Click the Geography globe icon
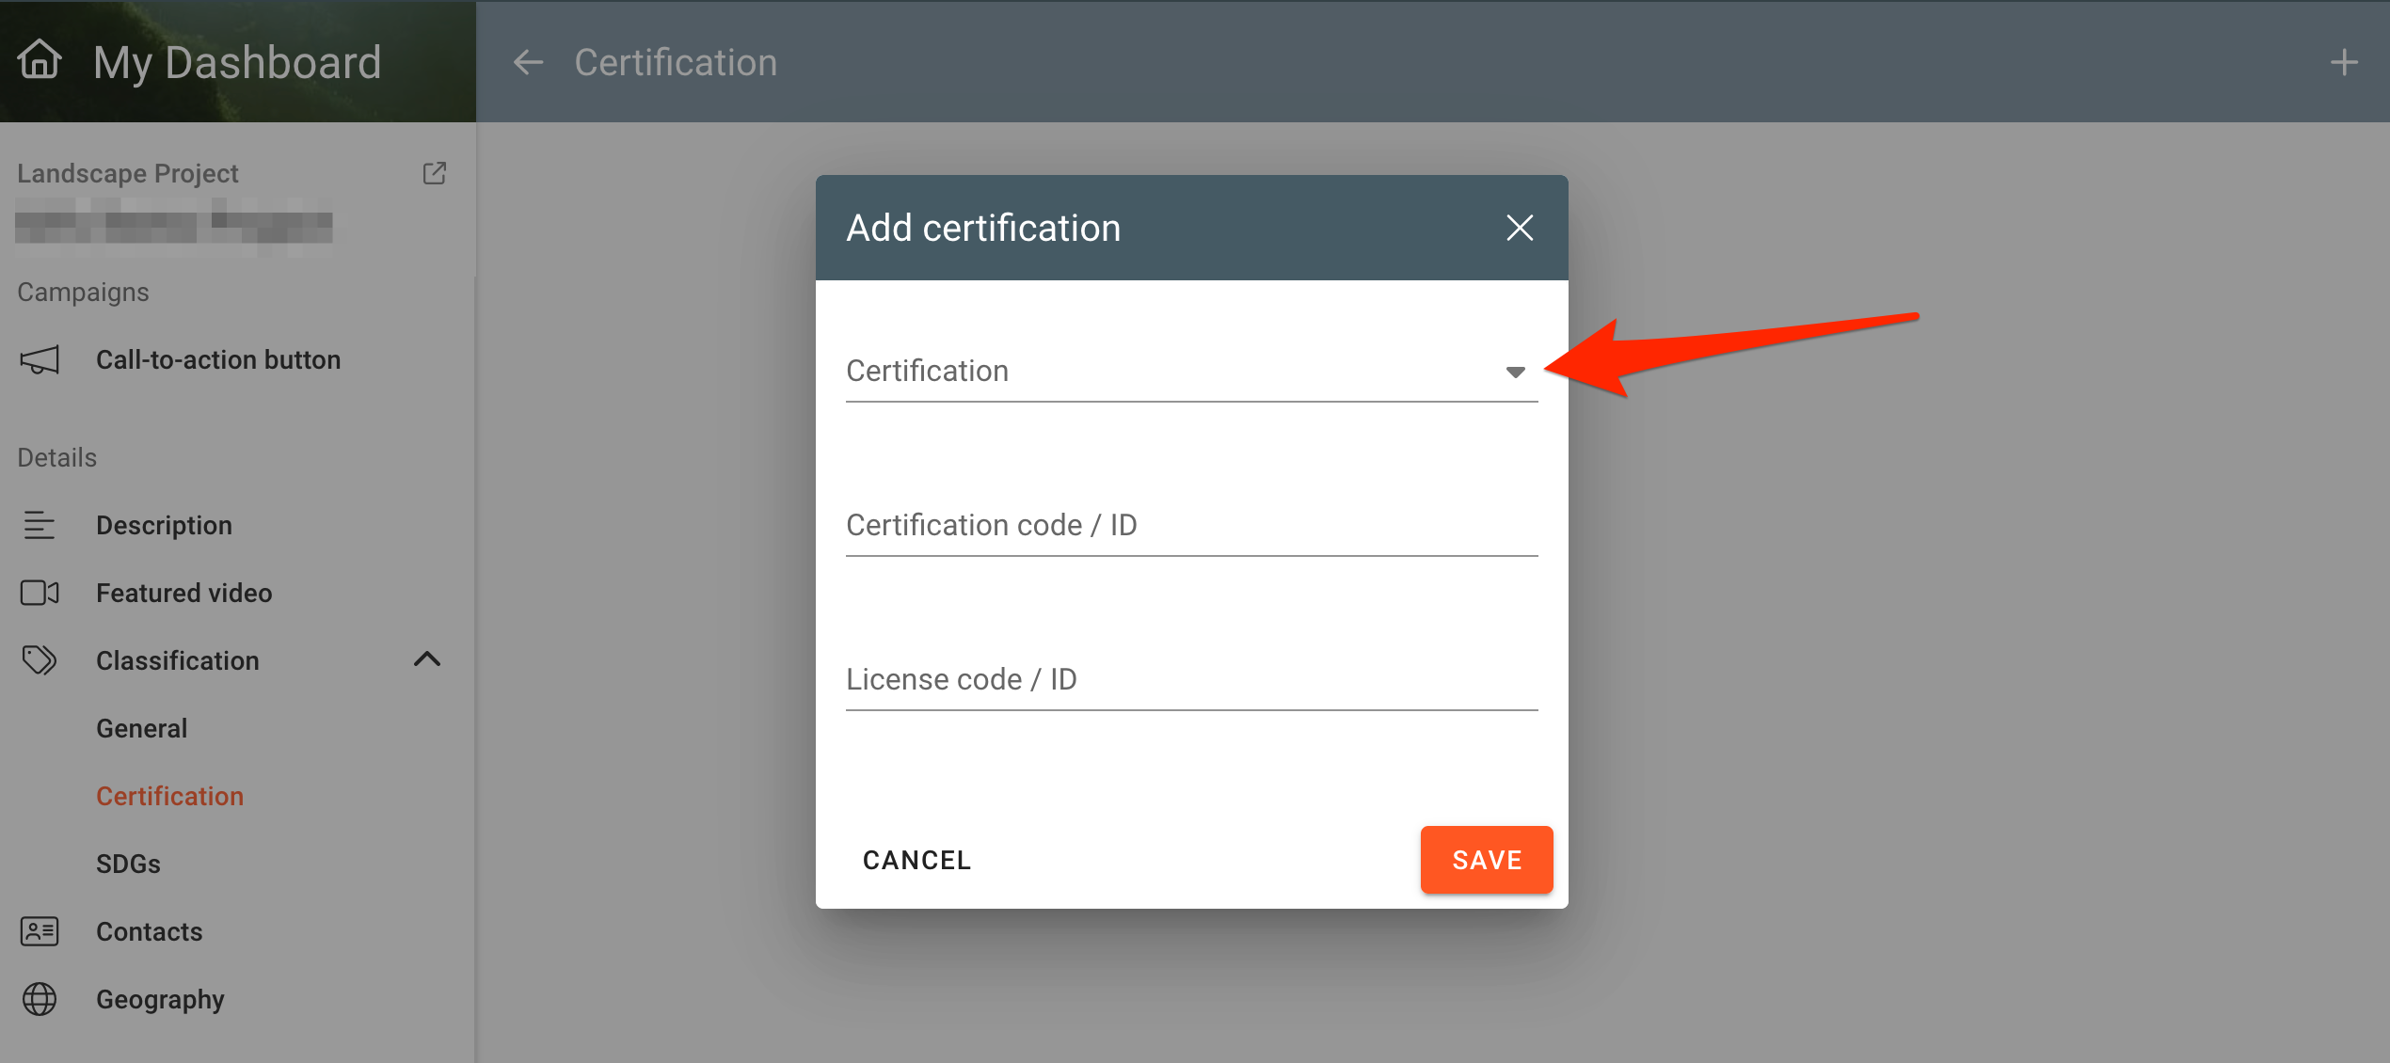Screen dimensions: 2390x1063 [40, 999]
